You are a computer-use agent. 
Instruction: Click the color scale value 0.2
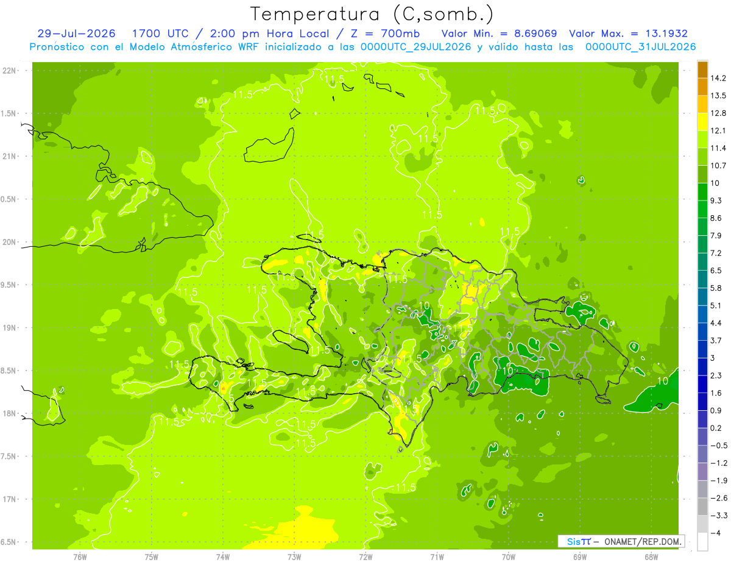[x=716, y=428]
